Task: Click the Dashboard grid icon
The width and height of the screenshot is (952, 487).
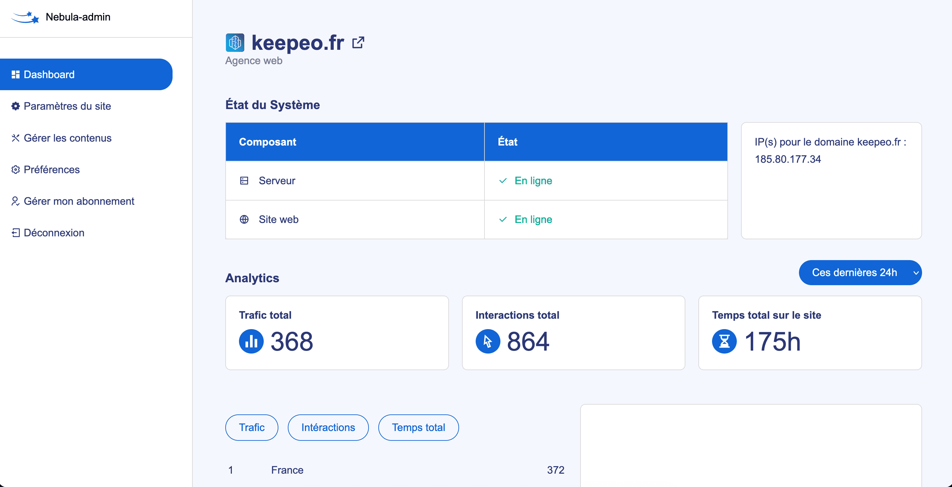Action: point(16,75)
